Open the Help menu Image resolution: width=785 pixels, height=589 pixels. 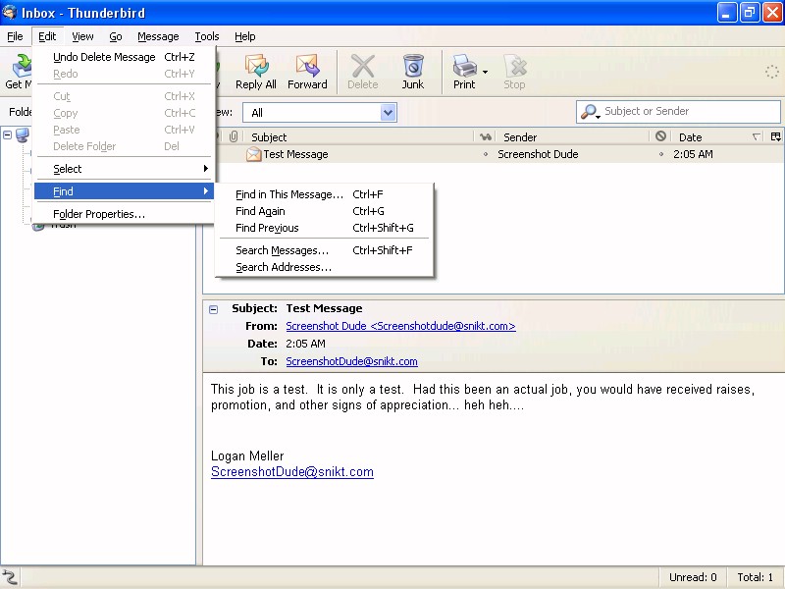click(244, 36)
